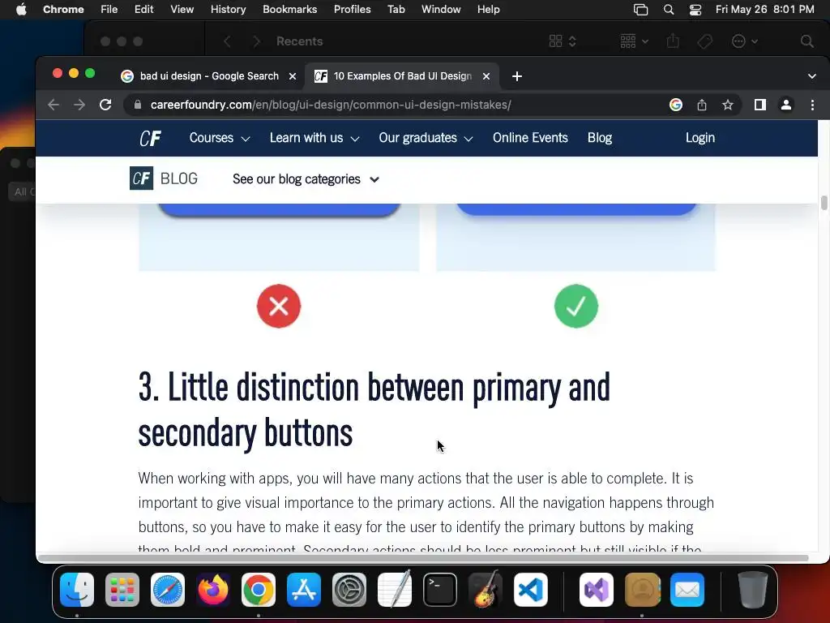Open the Chrome application menu
Image resolution: width=830 pixels, height=623 pixels.
tap(63, 10)
